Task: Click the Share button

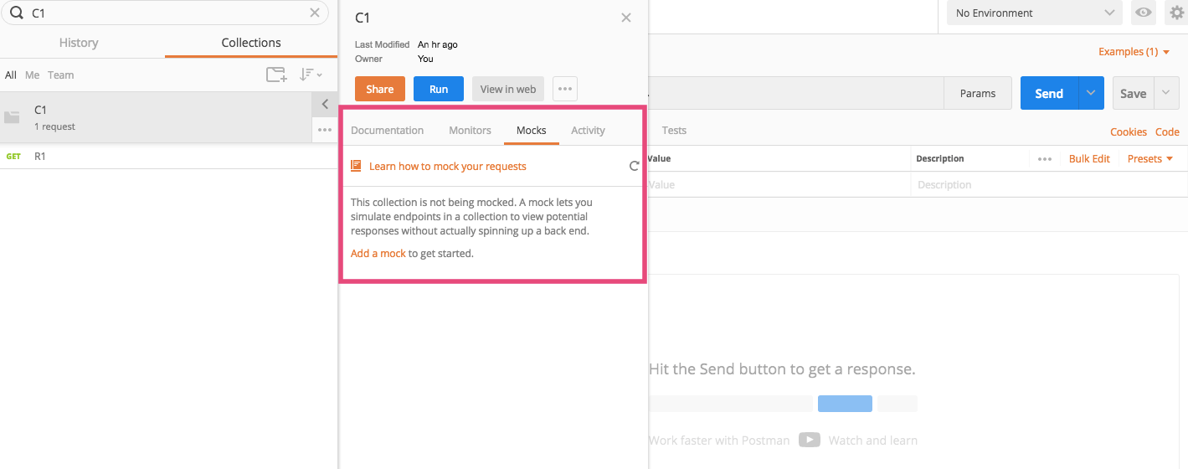Action: pos(380,89)
